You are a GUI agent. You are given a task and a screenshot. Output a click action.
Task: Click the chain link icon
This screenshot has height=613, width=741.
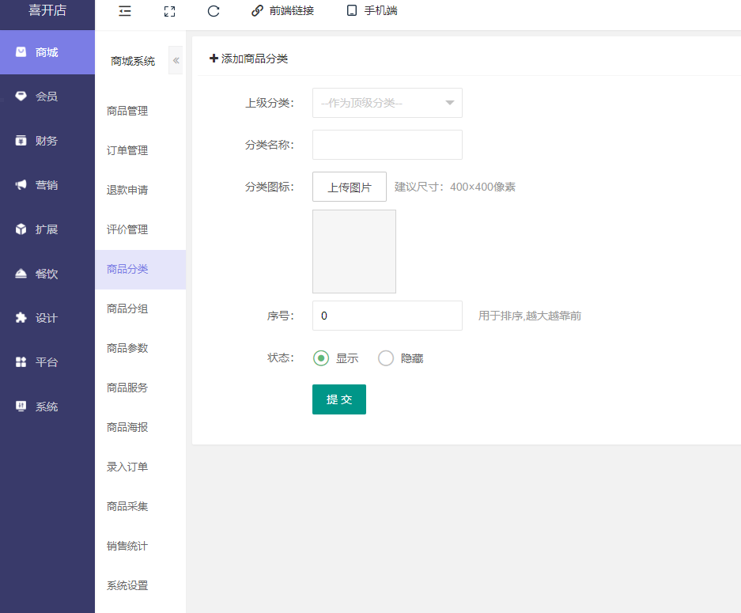pyautogui.click(x=257, y=10)
